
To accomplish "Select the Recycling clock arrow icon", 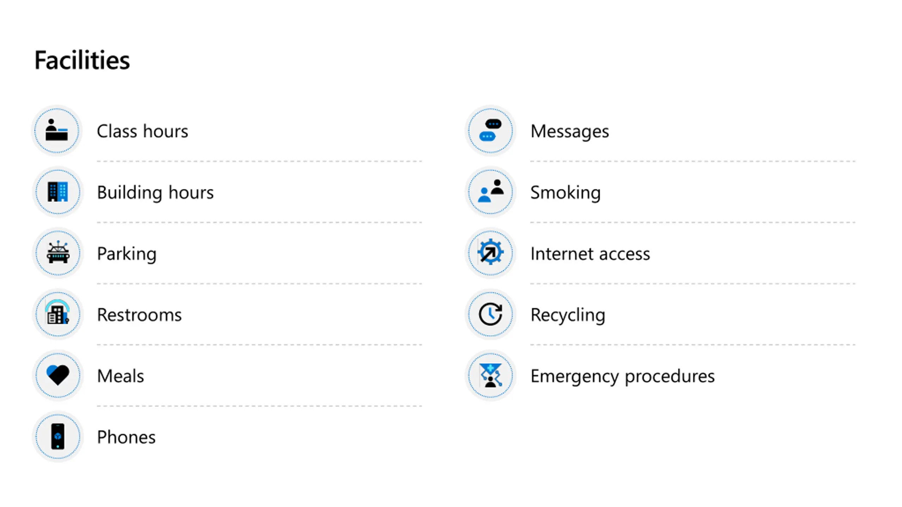I will click(x=490, y=314).
